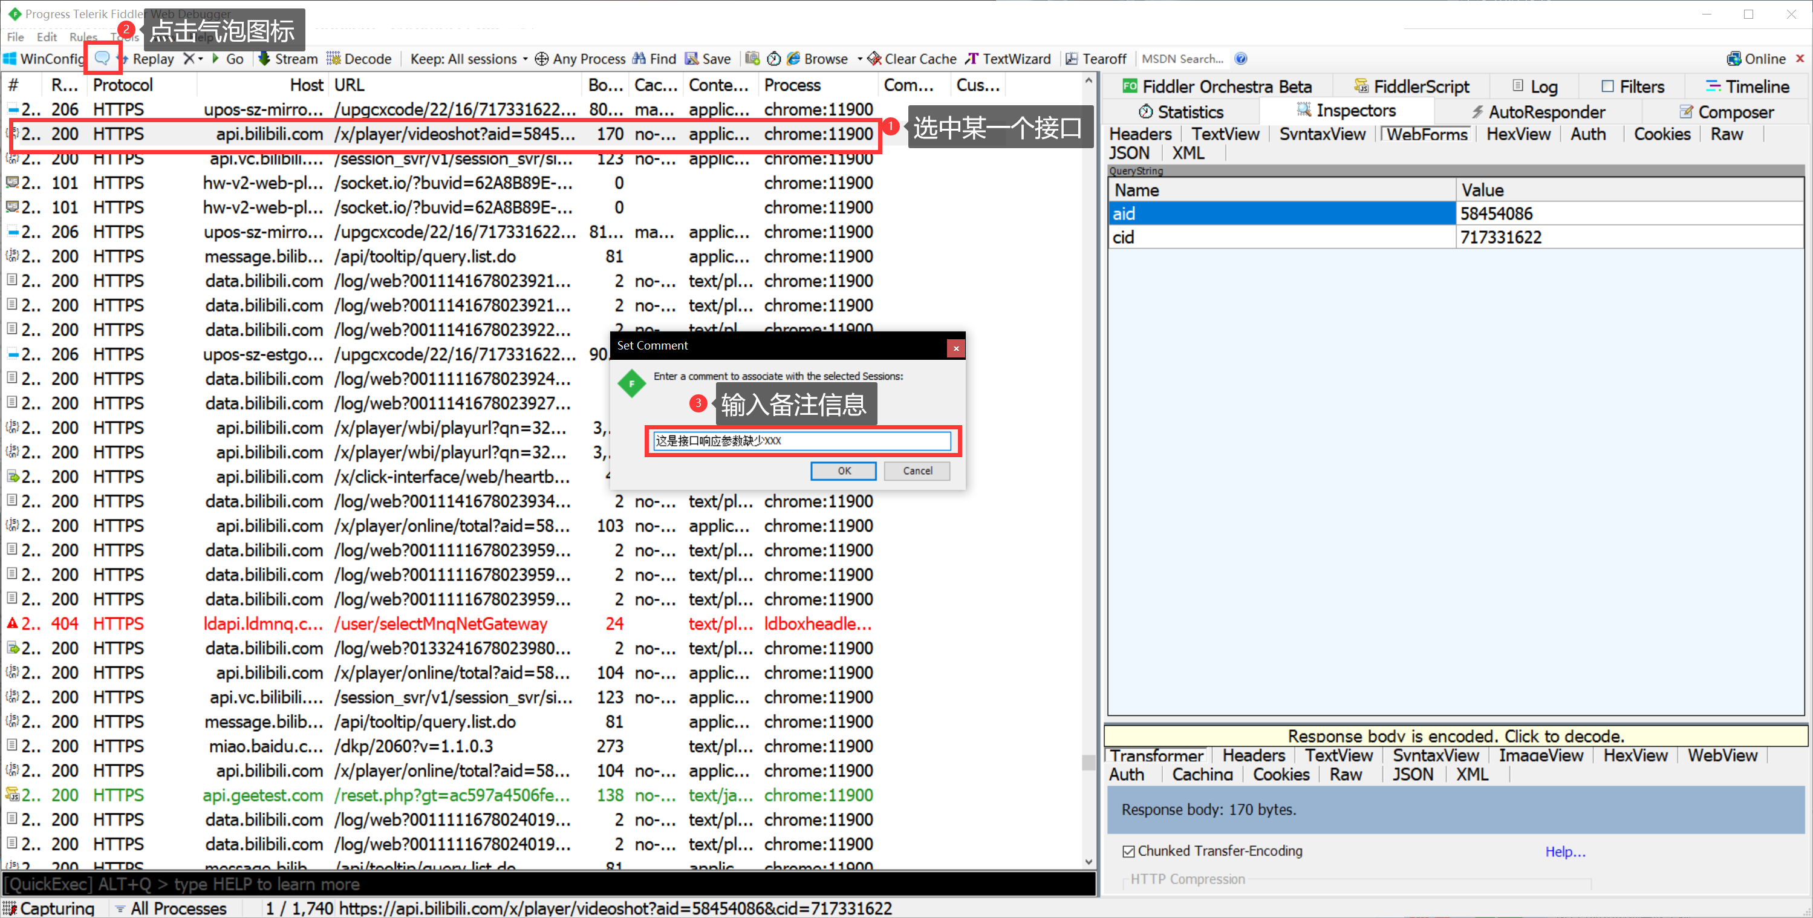This screenshot has width=1813, height=918.
Task: Toggle the Capturing status indicator
Action: pos(49,908)
